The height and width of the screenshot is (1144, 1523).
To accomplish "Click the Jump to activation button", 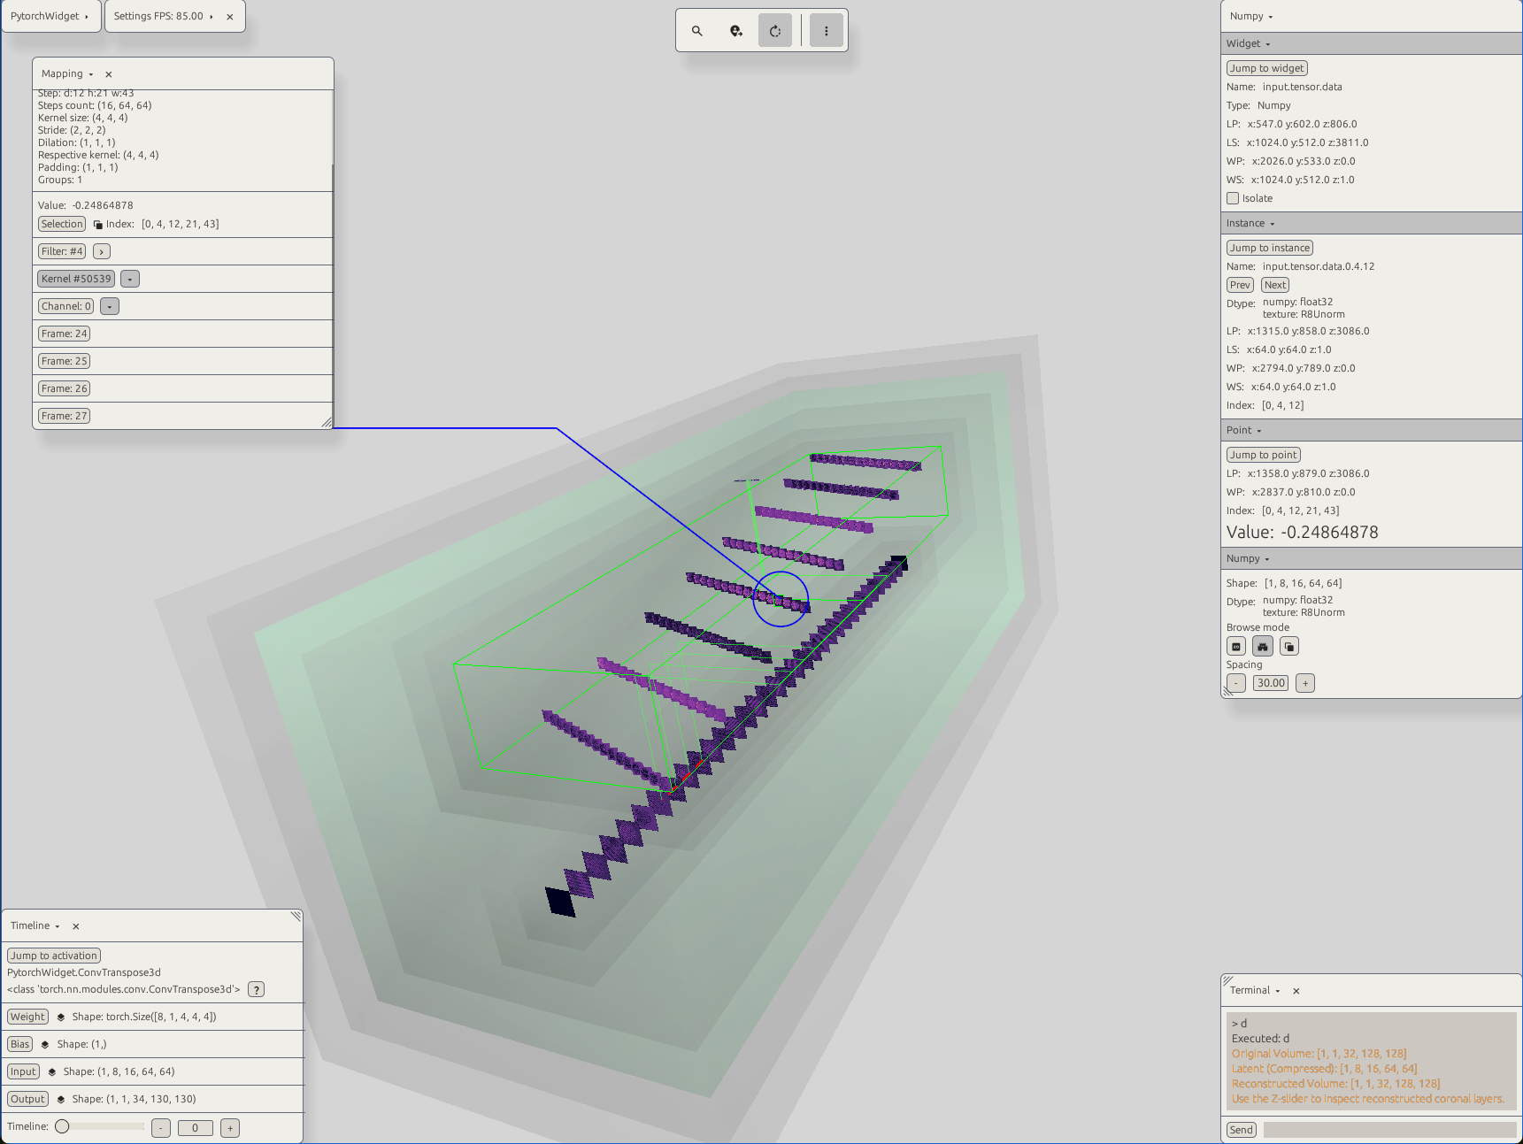I will click(x=54, y=956).
